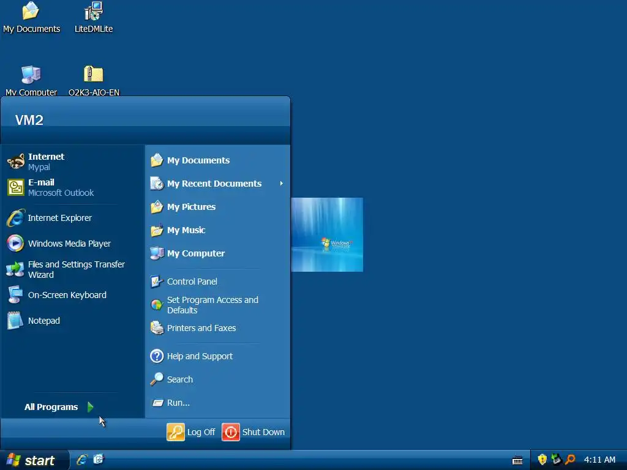Open Control Panel icon
Image resolution: width=627 pixels, height=470 pixels.
point(157,282)
